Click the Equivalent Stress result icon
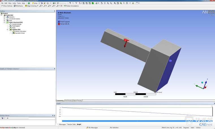This screenshot has width=215, height=129. pyautogui.click(x=14, y=33)
